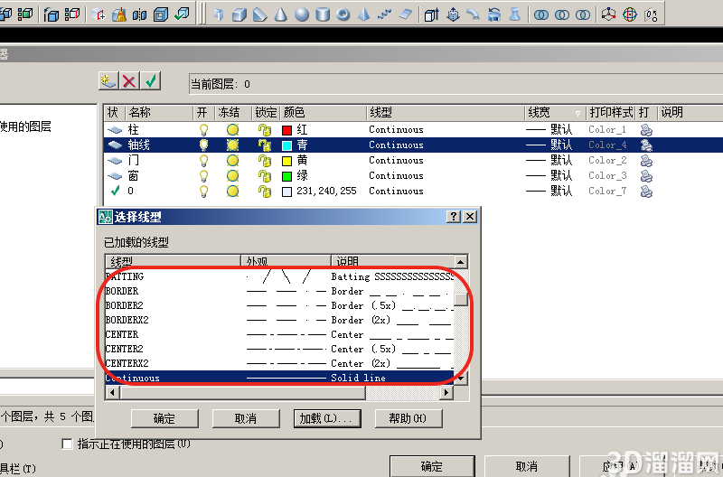Delete layer using the red X icon
The height and width of the screenshot is (477, 723).
pyautogui.click(x=129, y=81)
